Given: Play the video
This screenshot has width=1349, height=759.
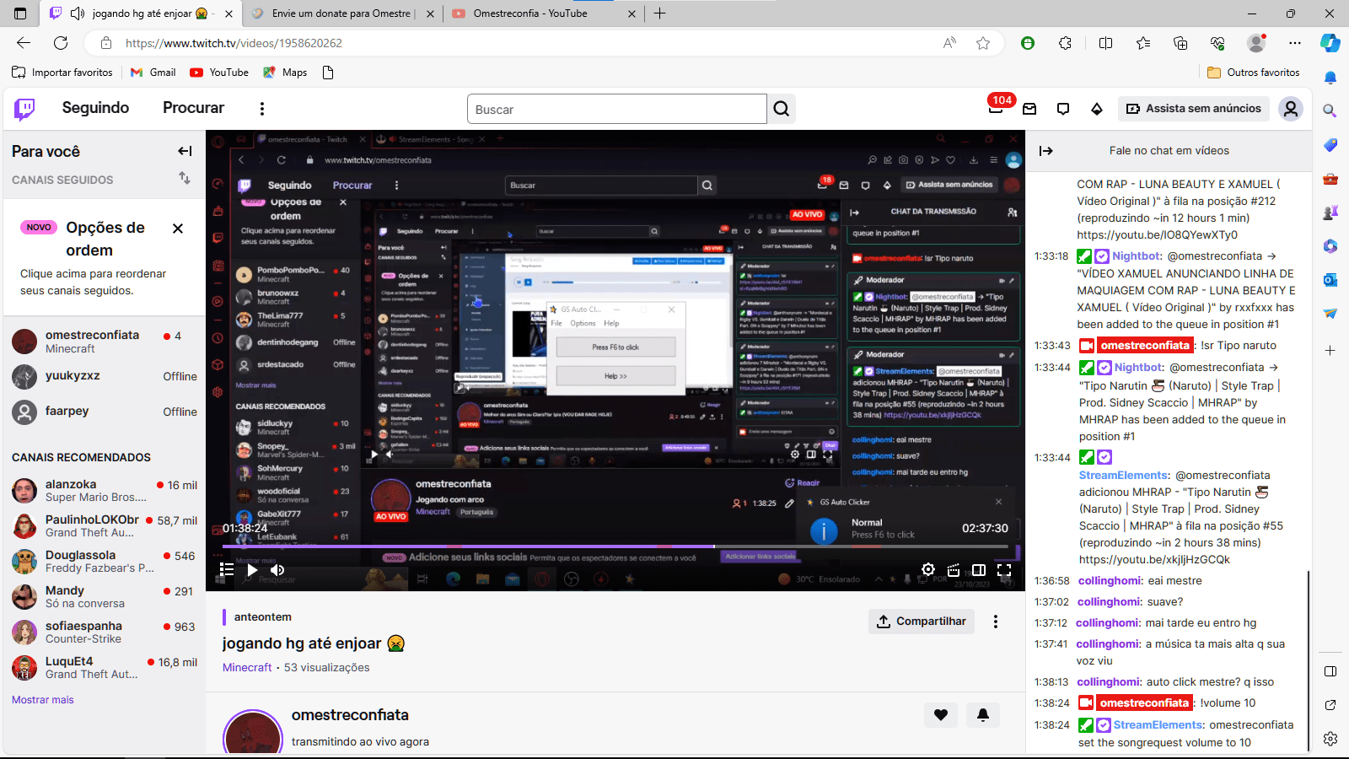Looking at the screenshot, I should pyautogui.click(x=251, y=570).
